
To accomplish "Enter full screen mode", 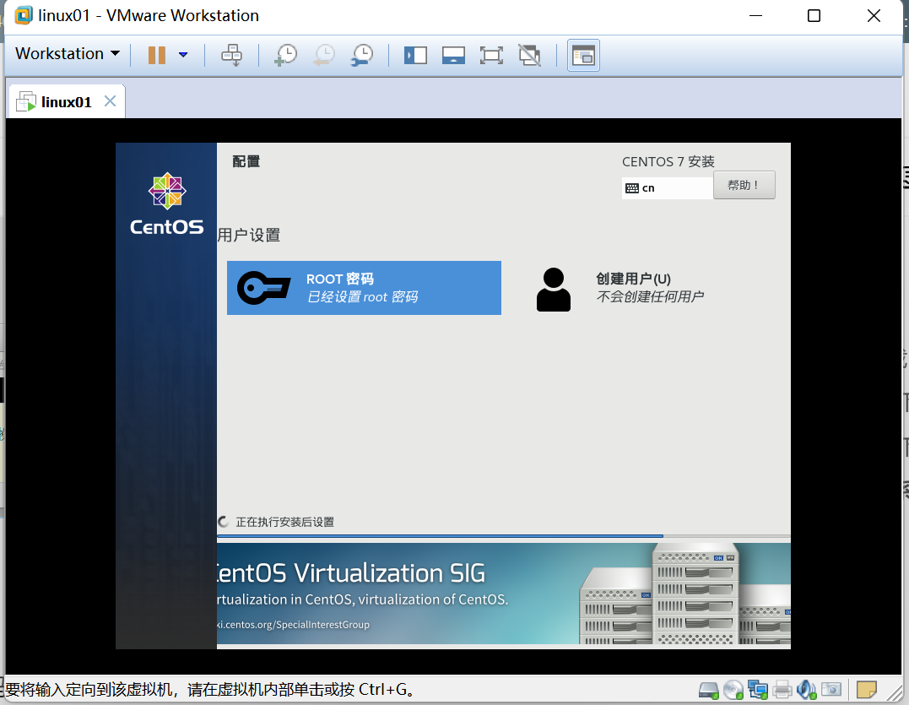I will click(x=491, y=56).
